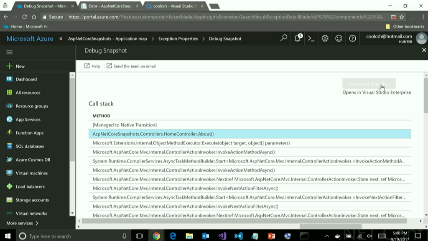Viewport: 428px width, 241px height.
Task: Open Home - Microsoft Azure bookmark
Action: pos(25,26)
